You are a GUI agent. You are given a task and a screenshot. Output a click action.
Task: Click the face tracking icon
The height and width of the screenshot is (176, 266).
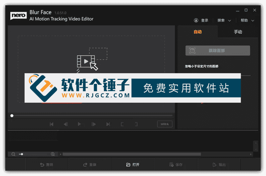pyautogui.click(x=192, y=51)
